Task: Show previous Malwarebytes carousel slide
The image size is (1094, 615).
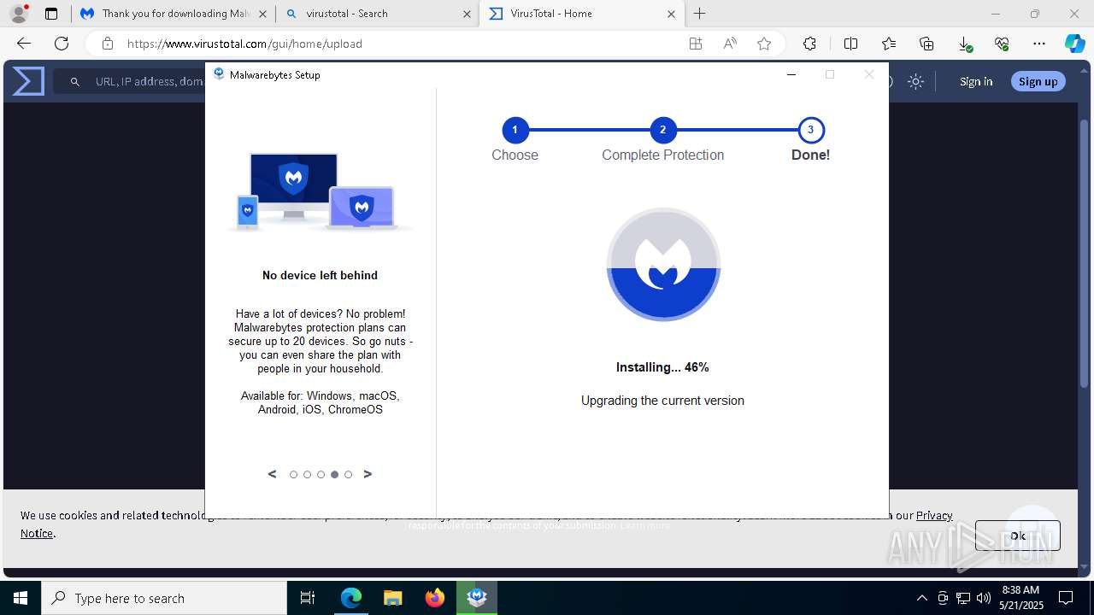Action: [x=273, y=474]
